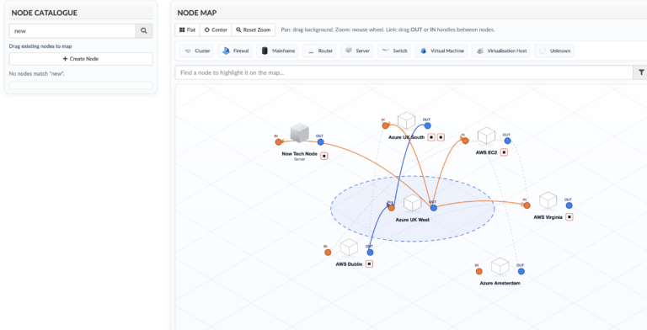The width and height of the screenshot is (647, 330).
Task: Click the orange IN handle of AWS Virginia
Action: click(x=527, y=205)
